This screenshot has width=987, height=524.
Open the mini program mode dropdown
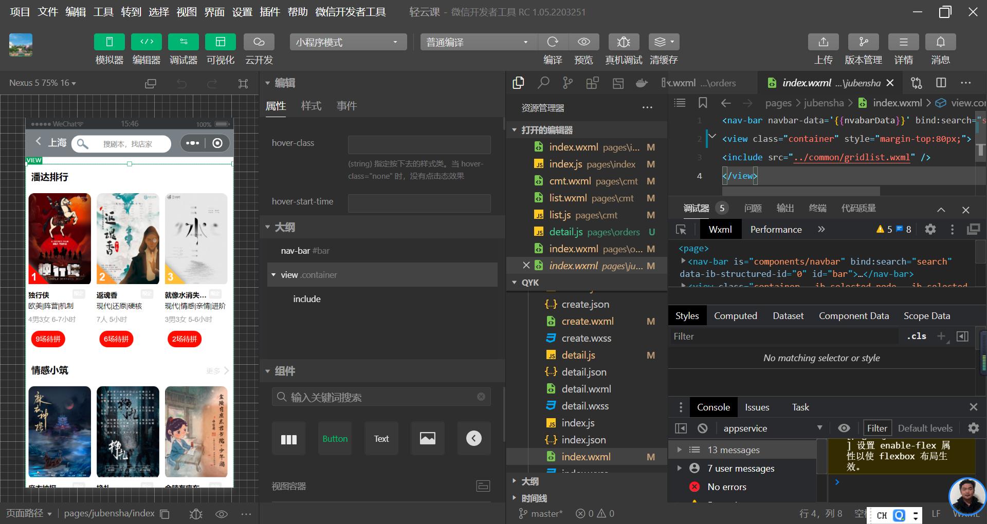pos(348,42)
